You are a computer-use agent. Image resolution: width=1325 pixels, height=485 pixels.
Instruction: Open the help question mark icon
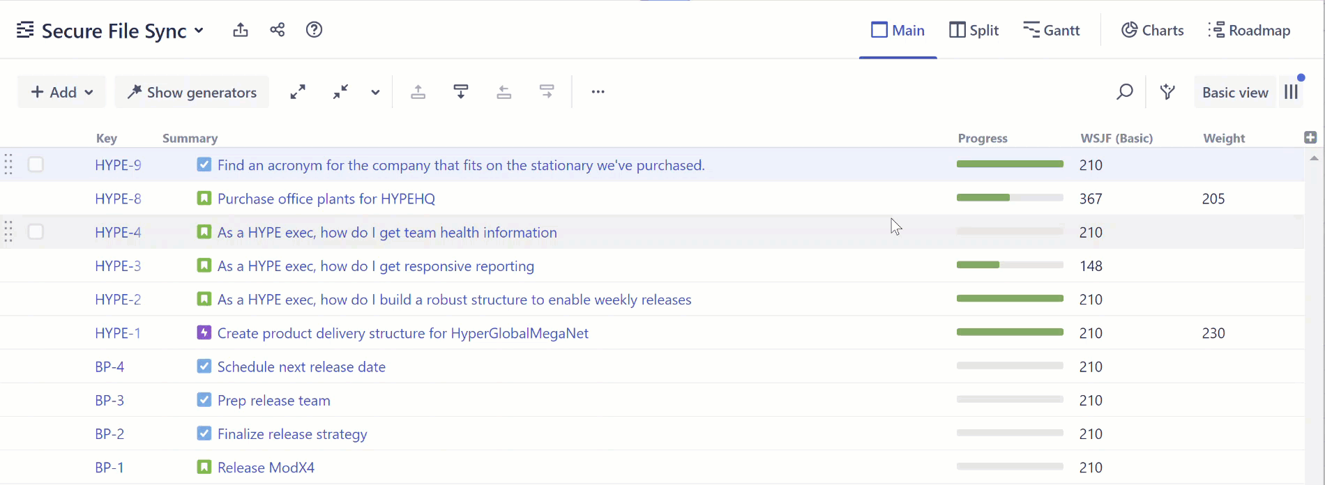(x=314, y=30)
